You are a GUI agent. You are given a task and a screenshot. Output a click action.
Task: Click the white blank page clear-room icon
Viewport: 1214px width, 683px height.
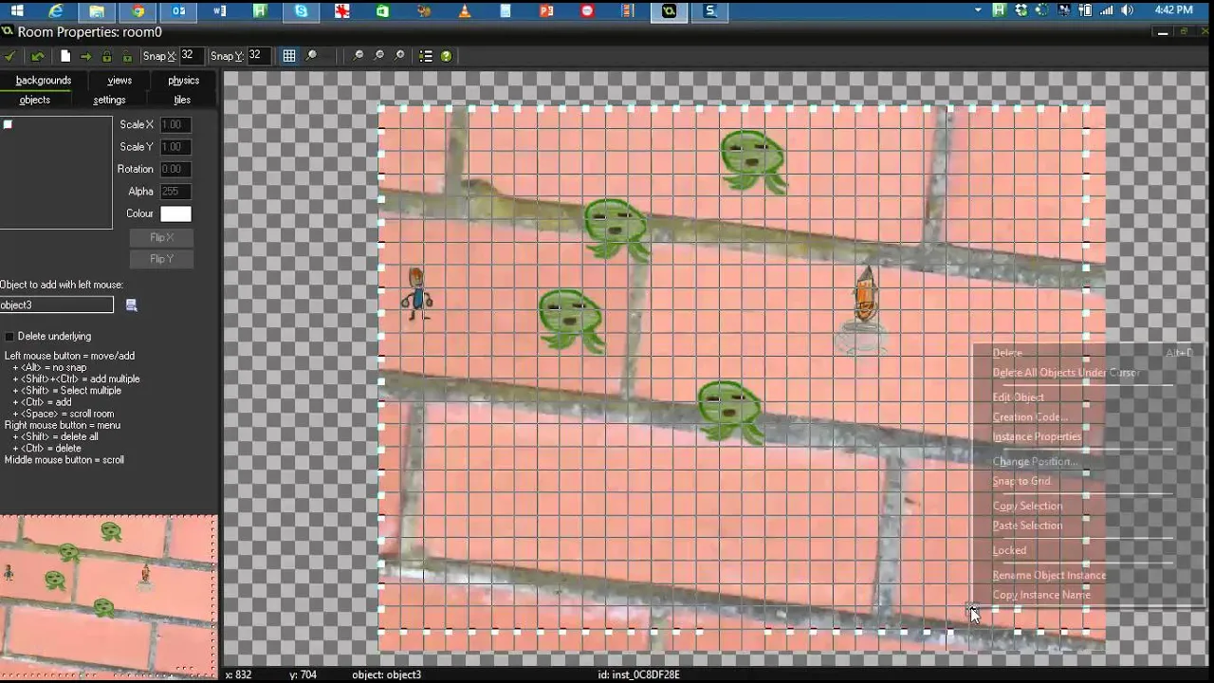pyautogui.click(x=65, y=56)
